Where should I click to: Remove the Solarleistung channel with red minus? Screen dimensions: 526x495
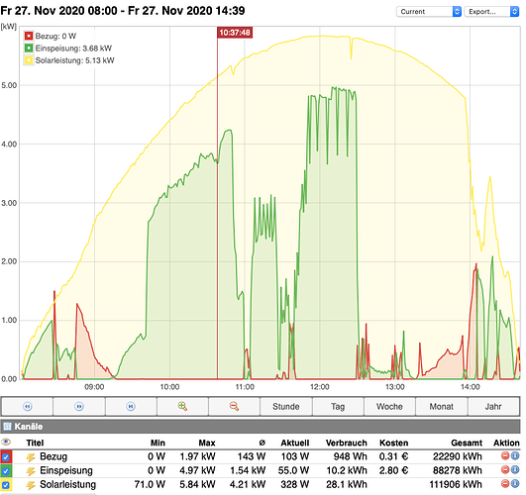click(505, 483)
